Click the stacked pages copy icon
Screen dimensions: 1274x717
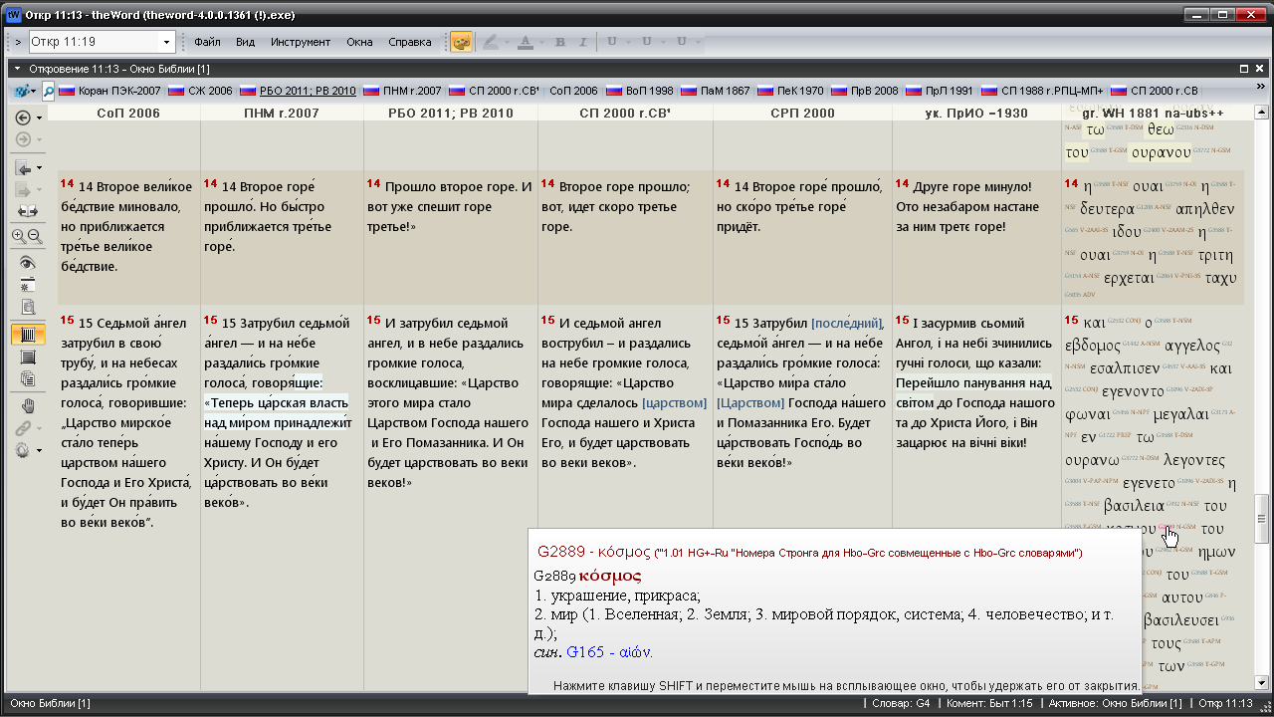[x=27, y=378]
